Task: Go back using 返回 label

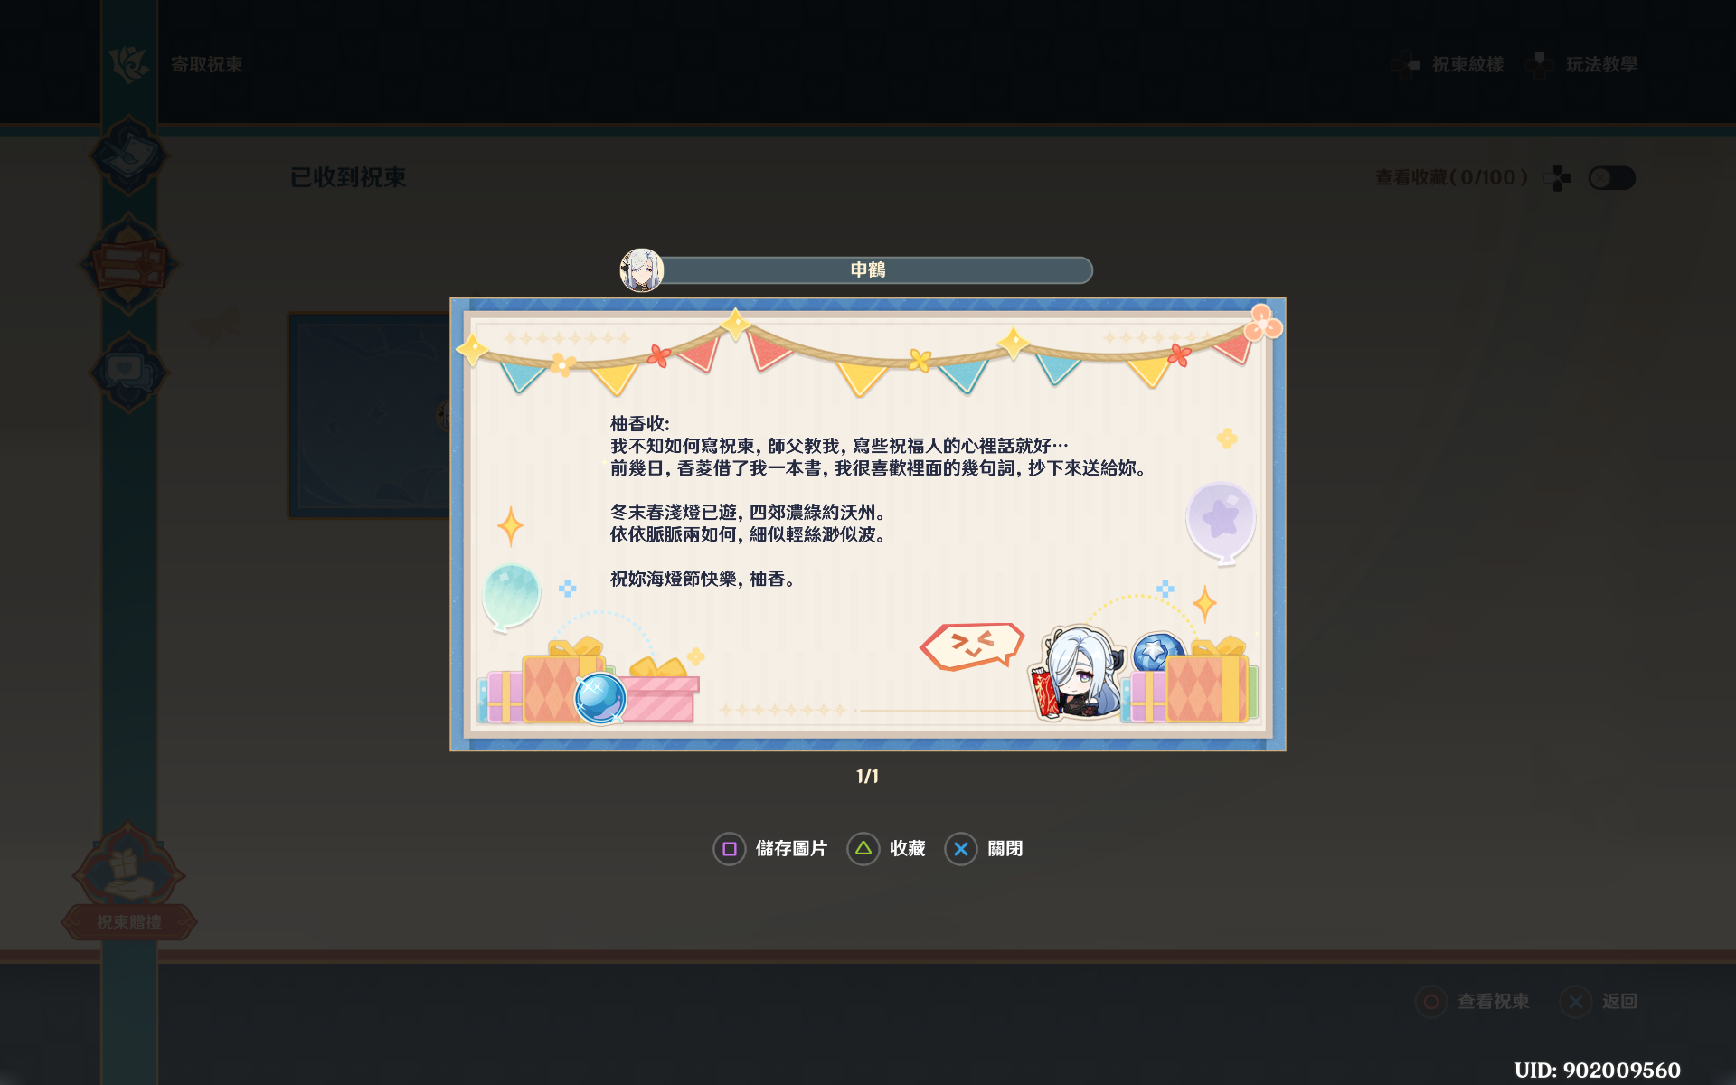Action: [1619, 1002]
